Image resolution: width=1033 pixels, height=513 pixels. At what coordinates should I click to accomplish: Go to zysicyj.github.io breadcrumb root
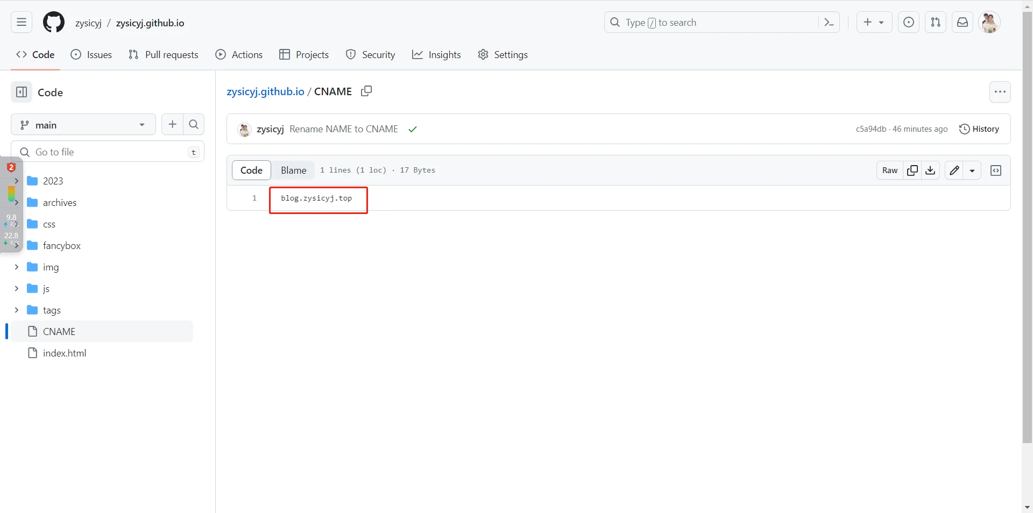click(266, 91)
